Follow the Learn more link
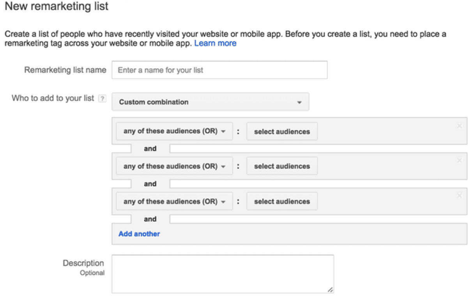Screen dimensions: 469x302 [x=215, y=43]
